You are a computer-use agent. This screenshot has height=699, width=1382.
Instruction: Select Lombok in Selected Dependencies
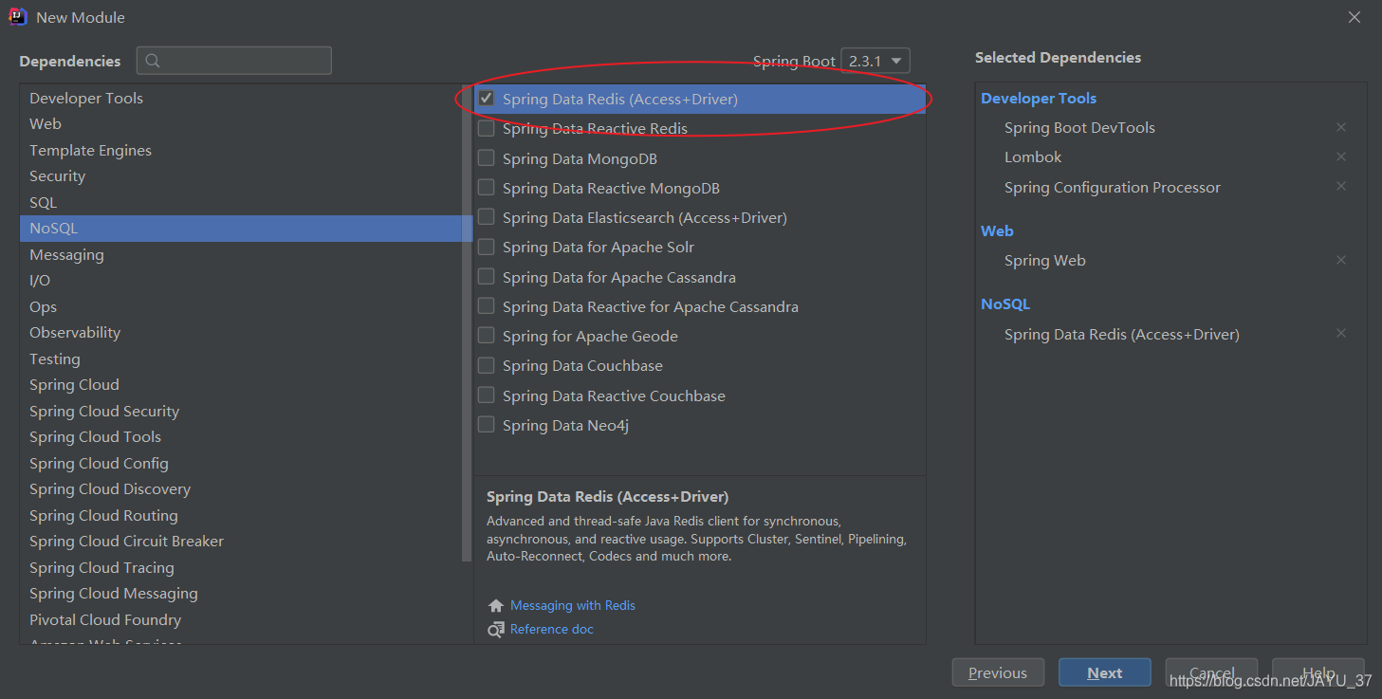1033,156
